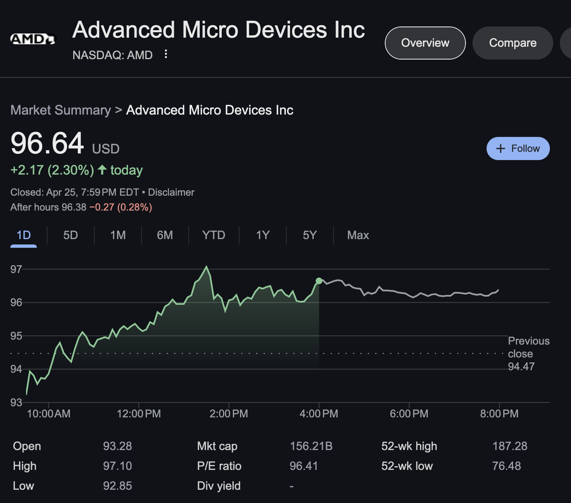Switch chart to 6M range
This screenshot has height=503, width=571.
pos(165,235)
